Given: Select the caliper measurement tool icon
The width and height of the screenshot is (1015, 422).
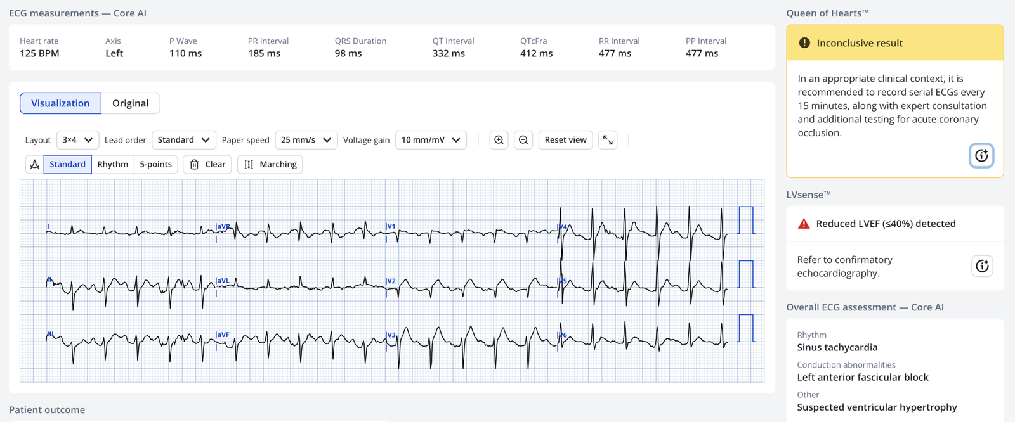Looking at the screenshot, I should coord(35,164).
